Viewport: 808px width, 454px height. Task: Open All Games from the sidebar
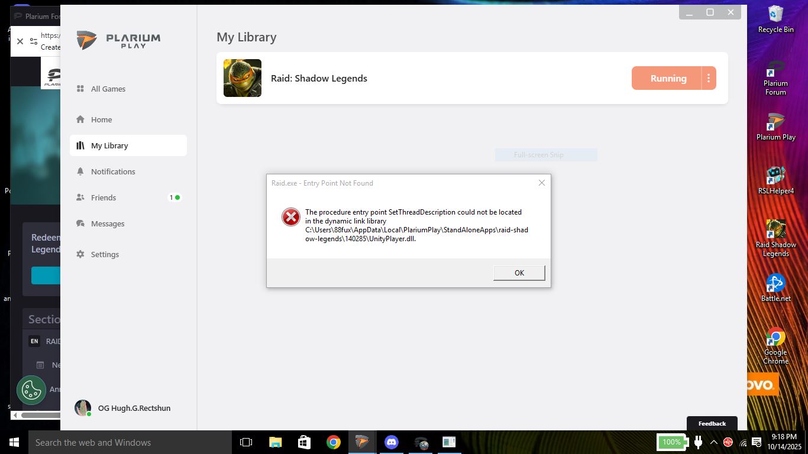[108, 89]
